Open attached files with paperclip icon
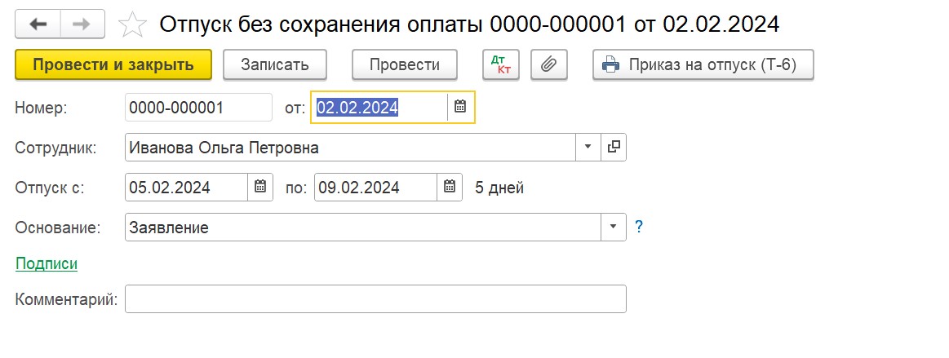Screen dimensions: 949x358 pyautogui.click(x=549, y=64)
